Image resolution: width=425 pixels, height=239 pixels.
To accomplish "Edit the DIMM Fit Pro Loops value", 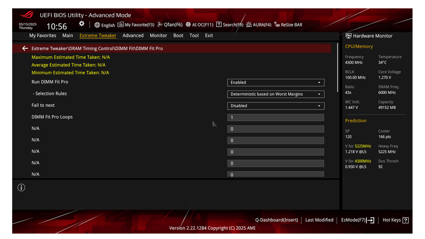I will (275, 117).
